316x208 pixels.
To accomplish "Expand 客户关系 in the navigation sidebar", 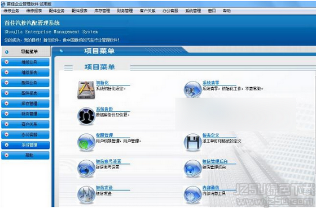I will (x=25, y=124).
